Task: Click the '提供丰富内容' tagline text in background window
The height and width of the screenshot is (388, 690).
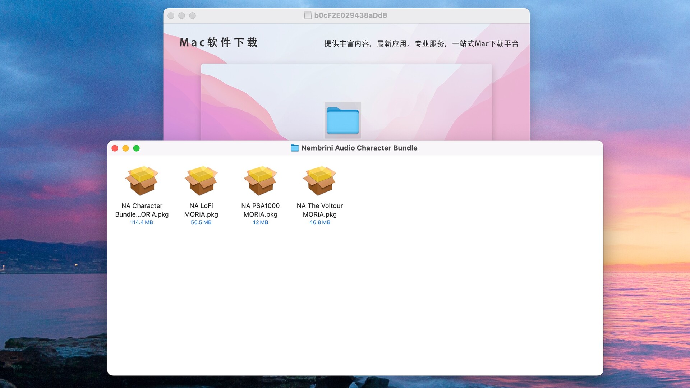Action: tap(346, 43)
